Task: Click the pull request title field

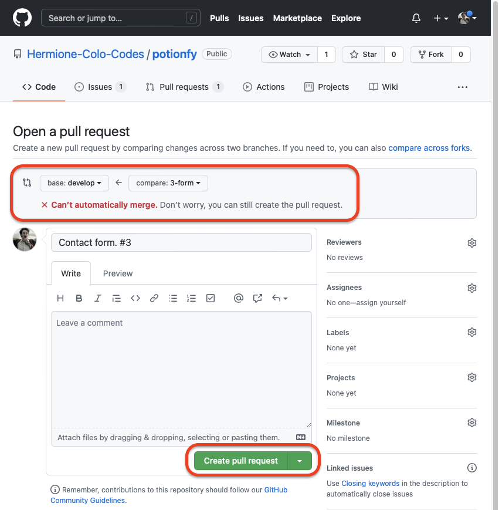Action: tap(181, 242)
